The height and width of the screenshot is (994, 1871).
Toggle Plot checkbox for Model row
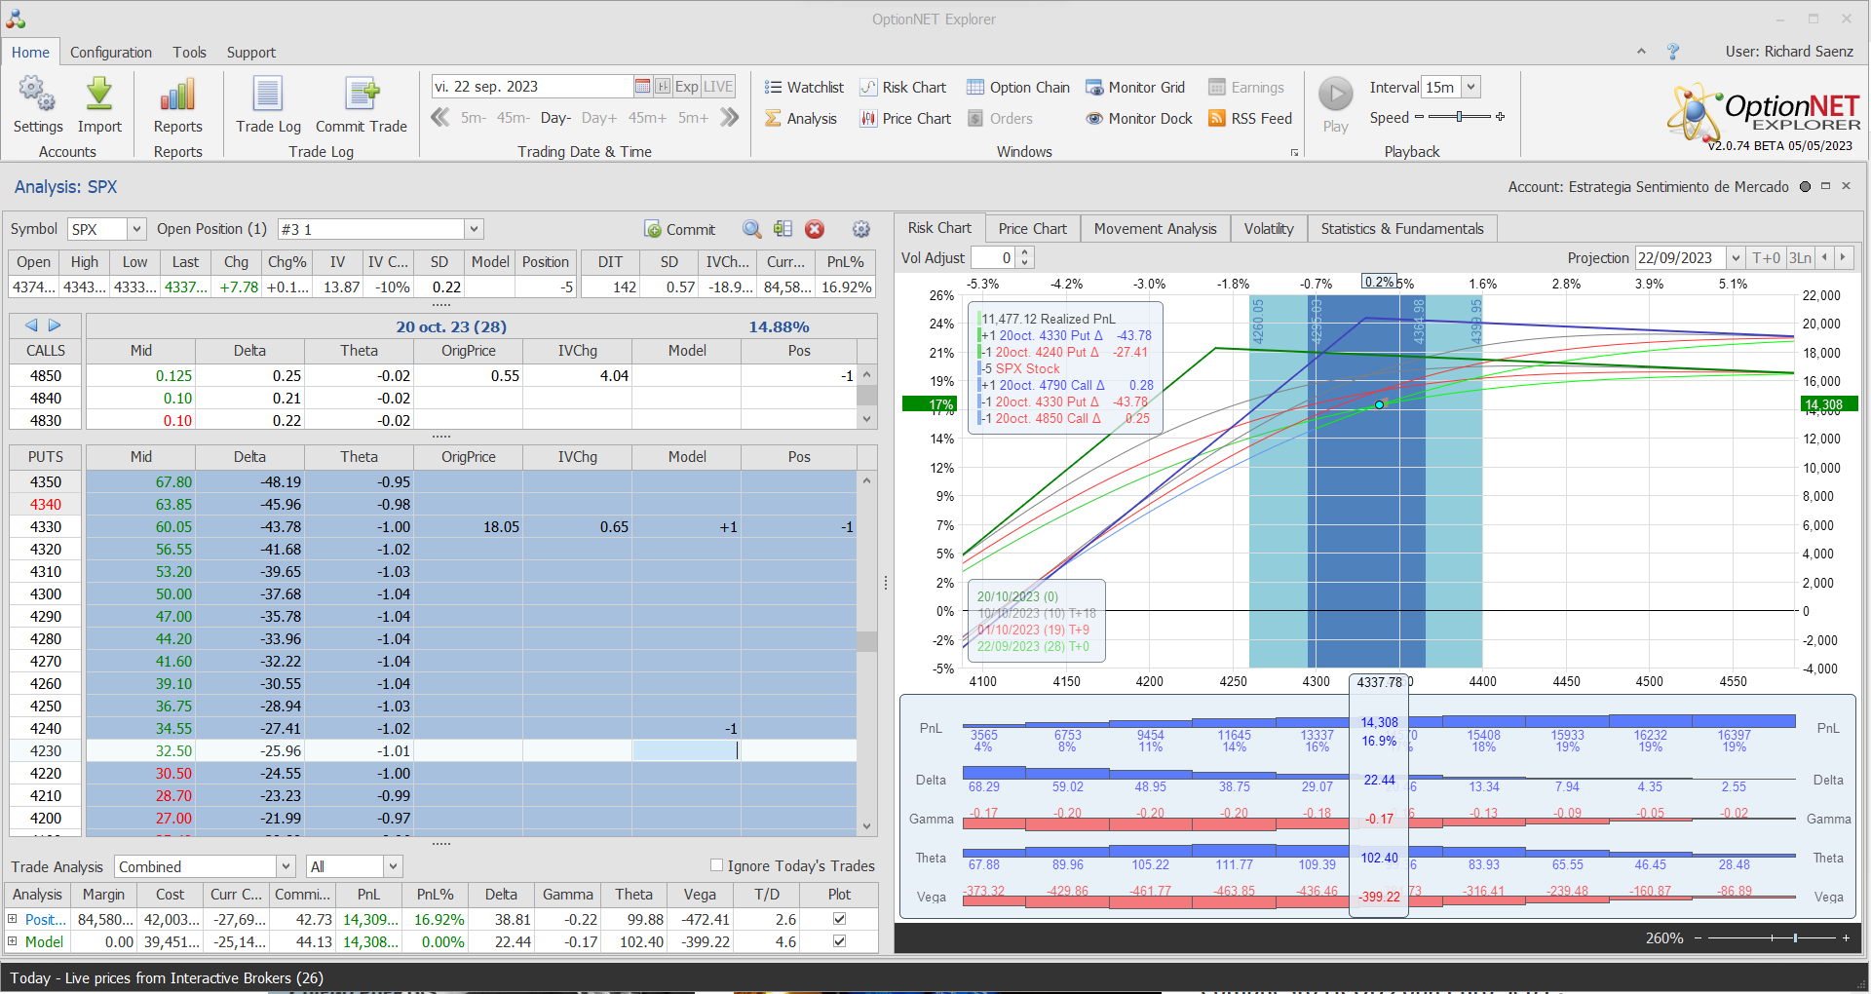click(839, 941)
